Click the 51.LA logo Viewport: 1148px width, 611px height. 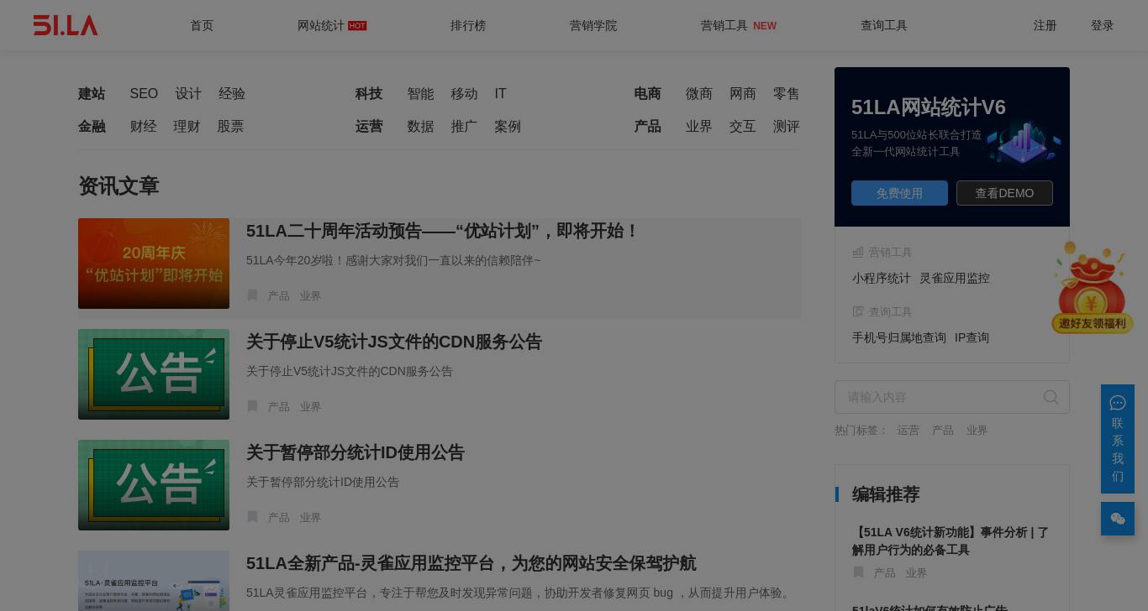(66, 25)
